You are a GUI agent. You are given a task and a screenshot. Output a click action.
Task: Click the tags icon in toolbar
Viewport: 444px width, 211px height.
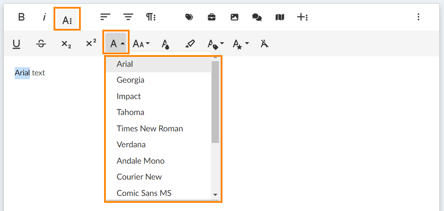click(x=189, y=17)
